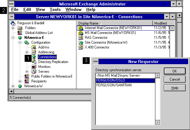Open the Window menu

[74, 9]
